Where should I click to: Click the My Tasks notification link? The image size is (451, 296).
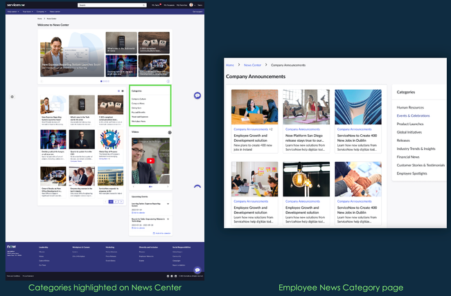click(156, 5)
